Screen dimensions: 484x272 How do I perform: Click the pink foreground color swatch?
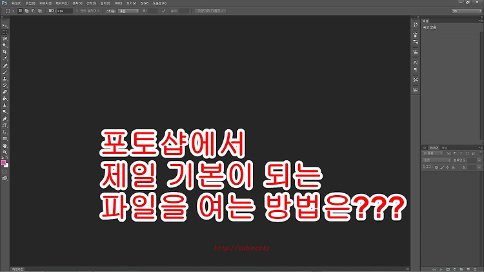(3, 163)
